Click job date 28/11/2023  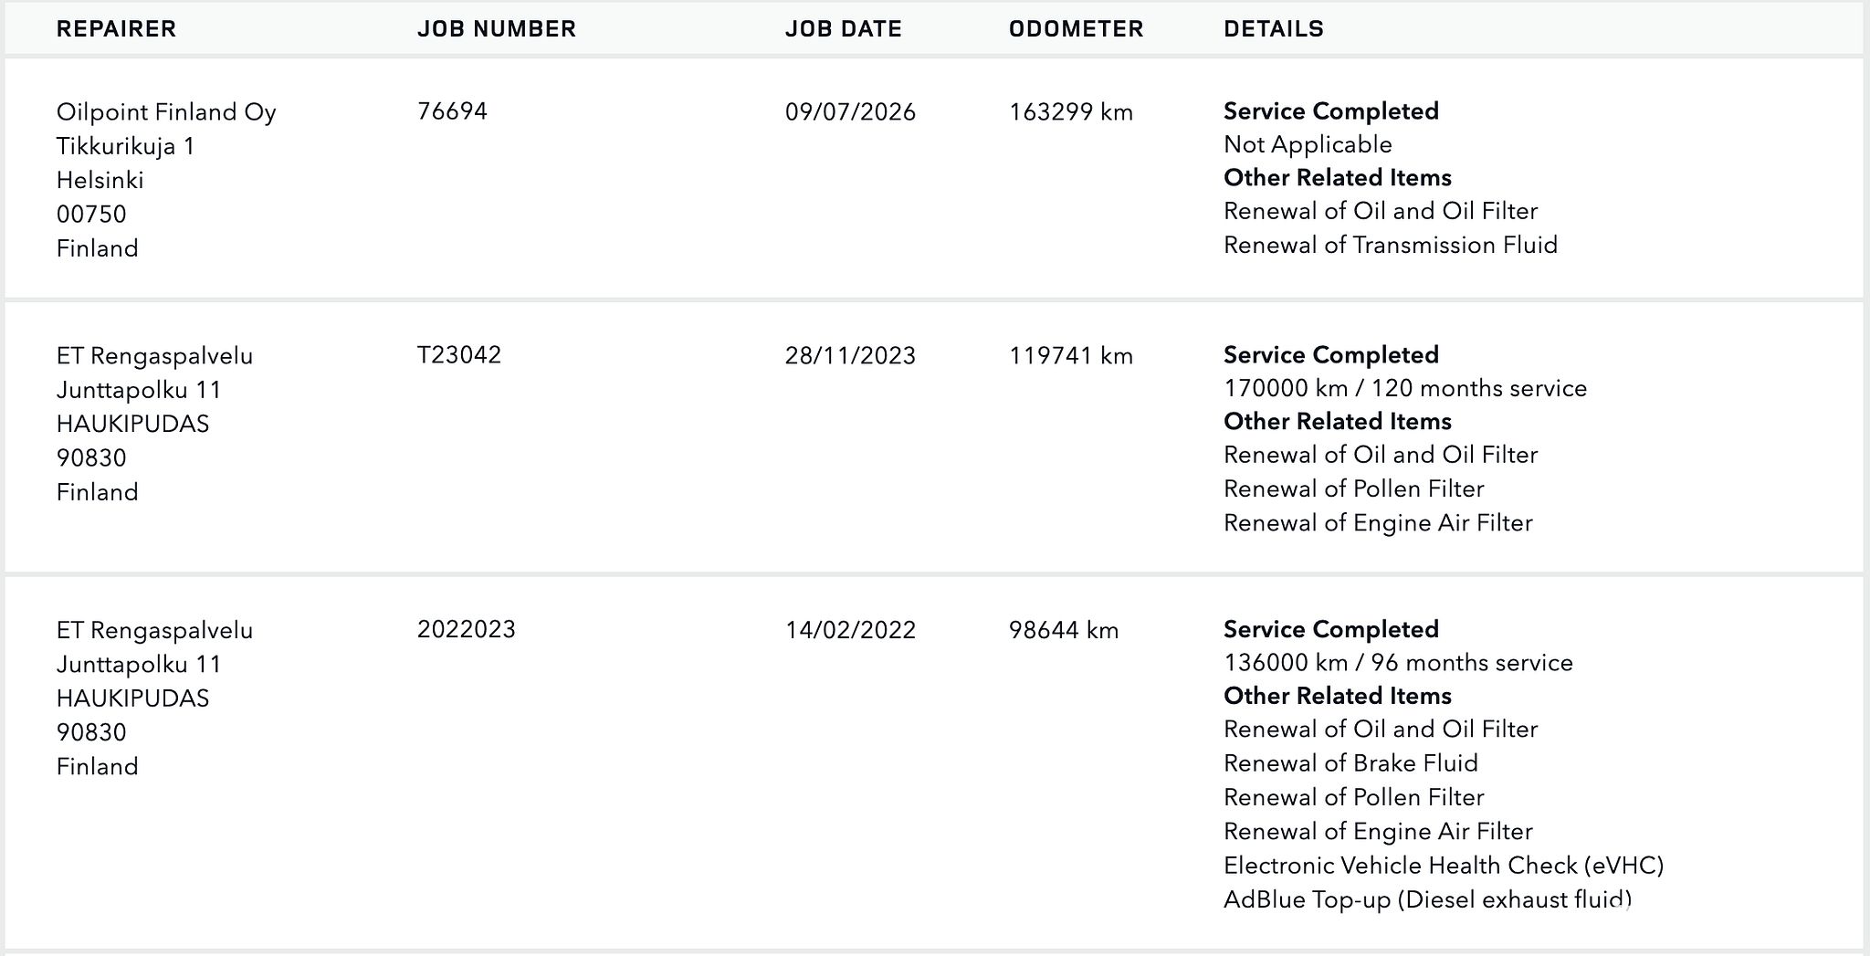[850, 356]
